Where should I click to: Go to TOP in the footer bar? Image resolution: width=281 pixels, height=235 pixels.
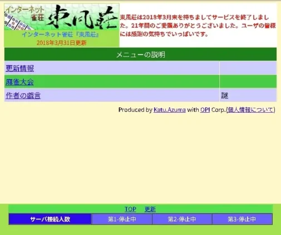(130, 209)
